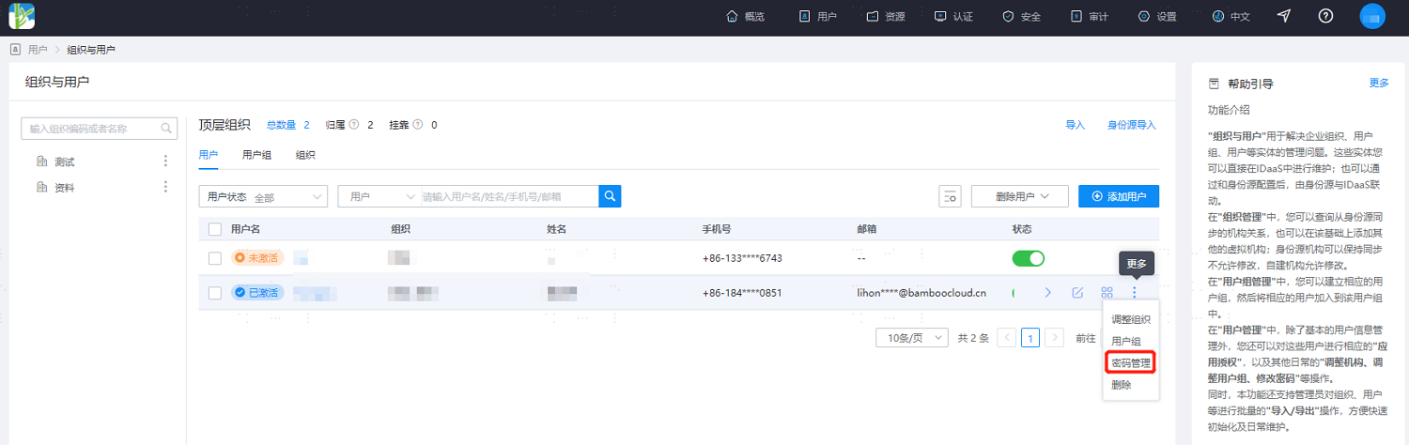Switch to the 组织 tab
The image size is (1409, 445).
305,155
